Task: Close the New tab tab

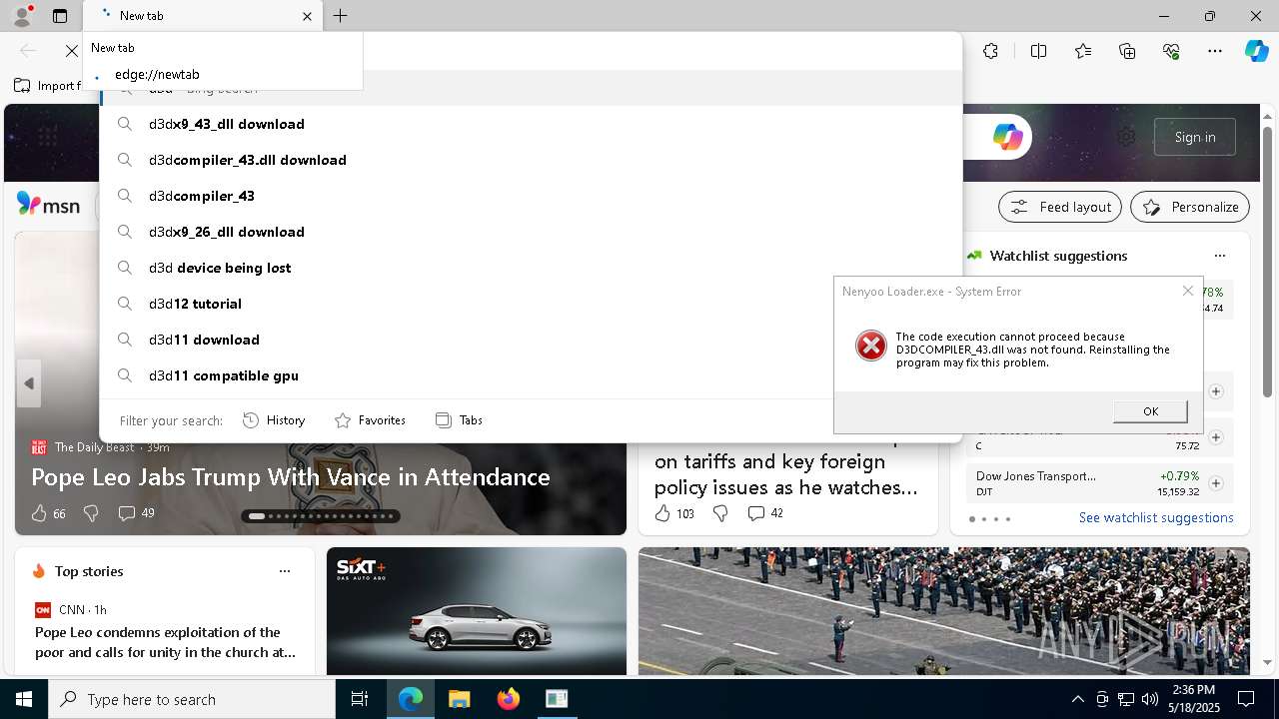Action: click(x=307, y=16)
